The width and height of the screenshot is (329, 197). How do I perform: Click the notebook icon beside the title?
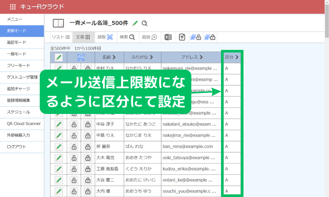[x=58, y=23]
